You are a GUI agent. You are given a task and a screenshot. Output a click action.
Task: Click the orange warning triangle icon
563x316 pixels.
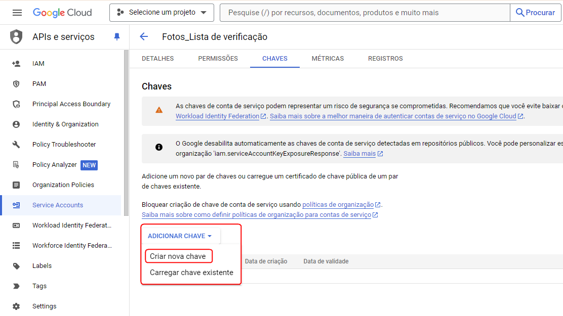pyautogui.click(x=159, y=110)
